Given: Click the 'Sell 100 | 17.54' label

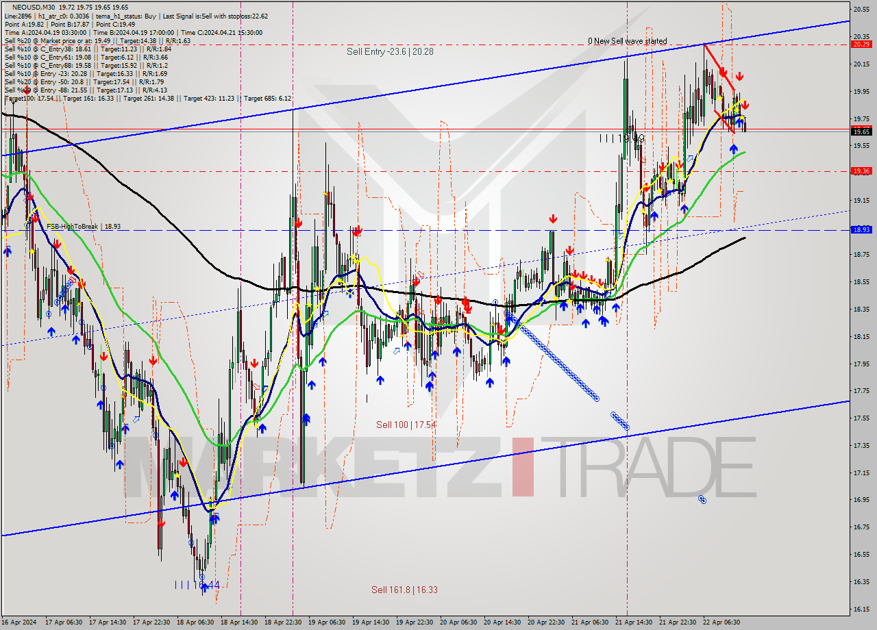Looking at the screenshot, I should click(406, 425).
